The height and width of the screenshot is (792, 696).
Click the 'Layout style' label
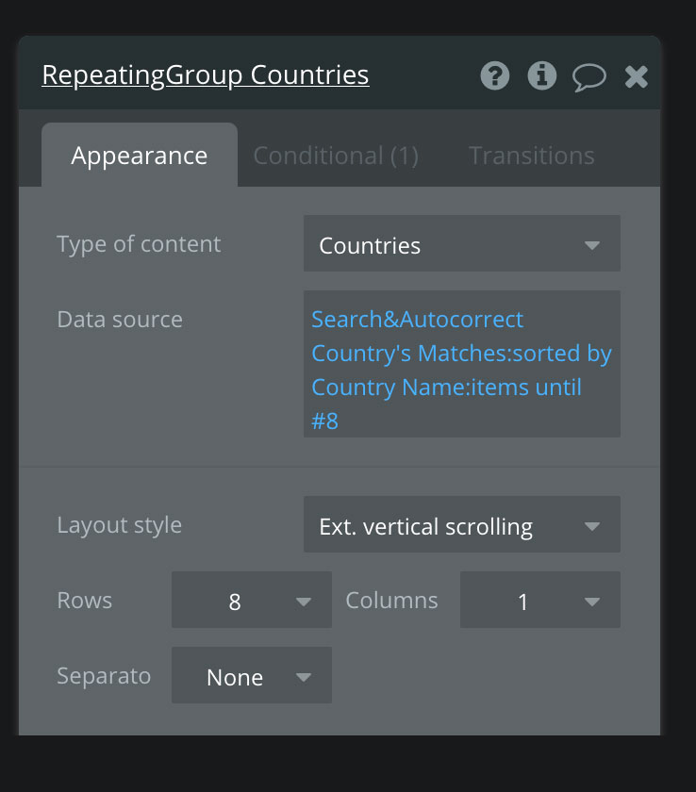coord(120,525)
